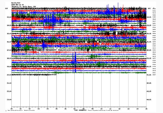The height and width of the screenshot is (113, 163).
Task: Click the 23:00 CDT time label
Action: pyautogui.click(x=9, y=100)
